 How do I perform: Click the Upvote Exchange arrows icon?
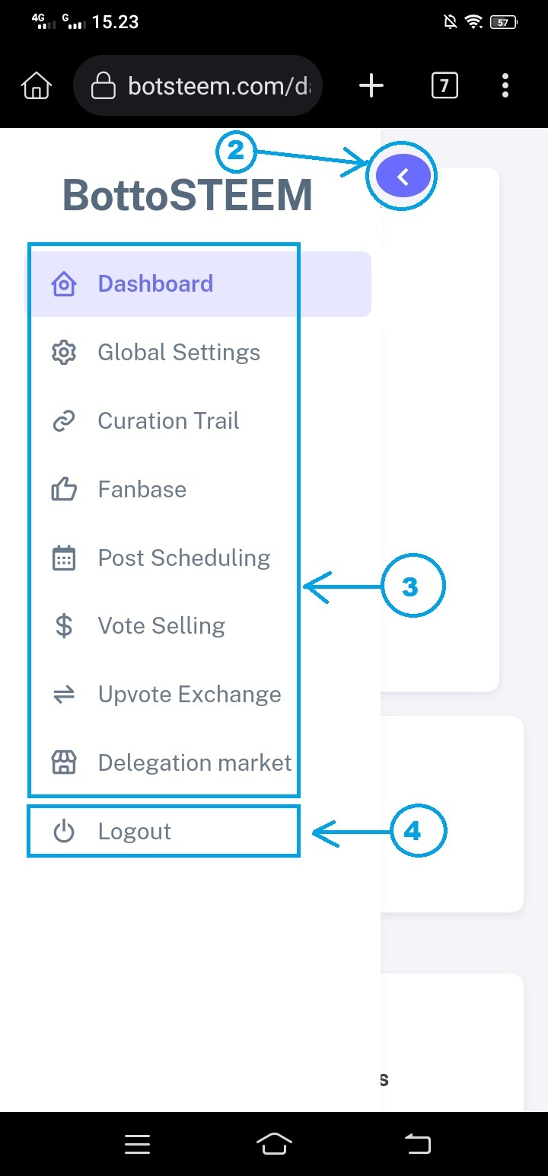64,695
